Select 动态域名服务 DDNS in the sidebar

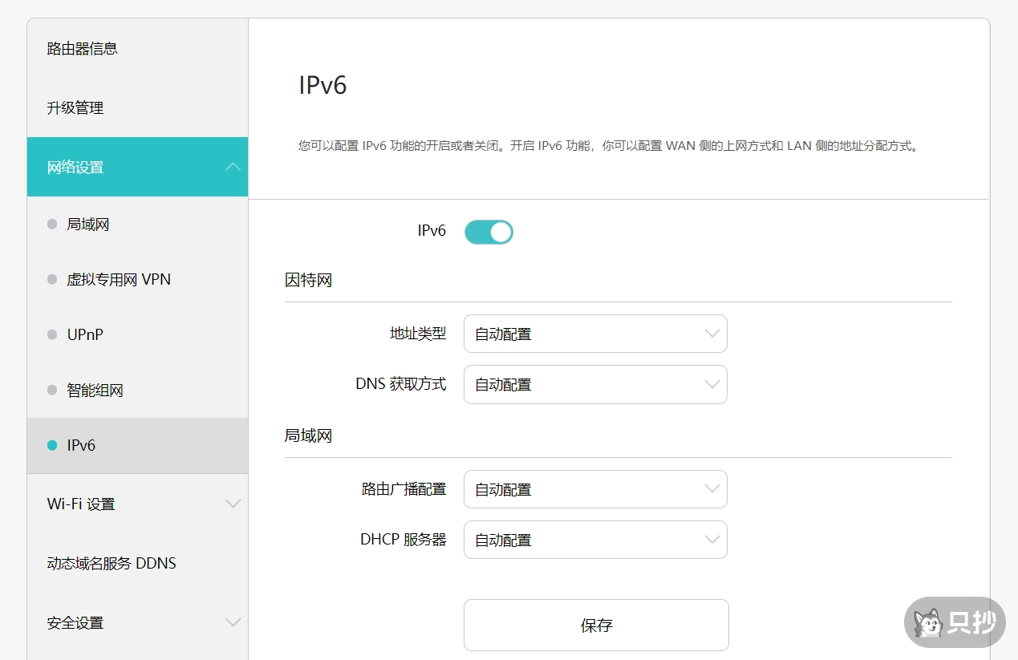pyautogui.click(x=112, y=563)
